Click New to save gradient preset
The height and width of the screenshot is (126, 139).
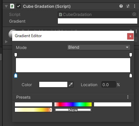coord(73,110)
